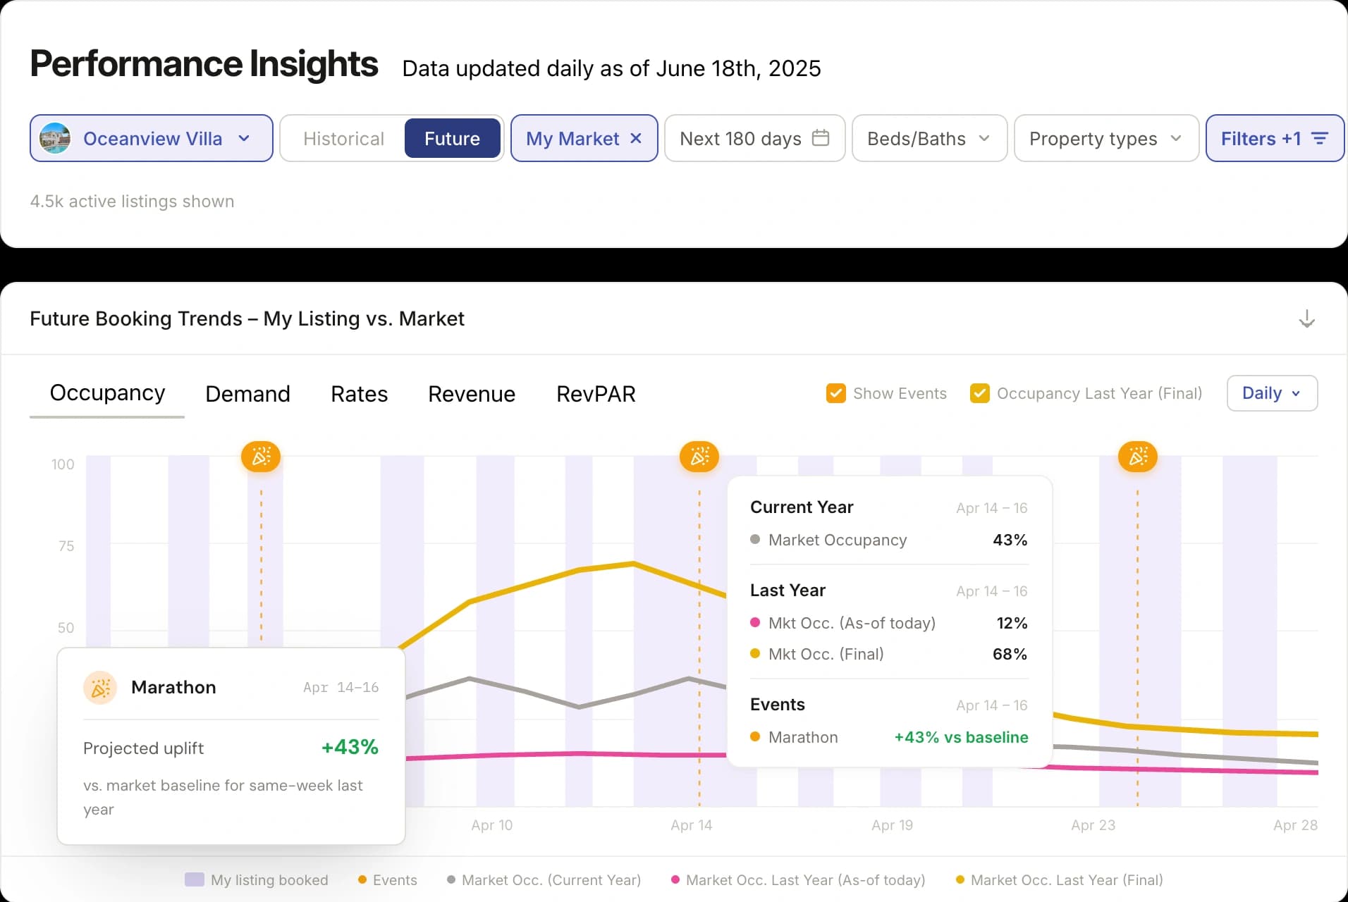This screenshot has width=1348, height=902.
Task: Open the Filters panel via funnel icon
Action: pyautogui.click(x=1320, y=138)
